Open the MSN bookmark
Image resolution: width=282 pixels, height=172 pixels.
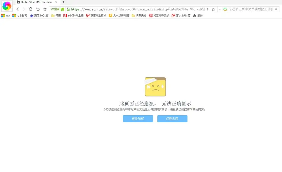click(x=5, y=15)
